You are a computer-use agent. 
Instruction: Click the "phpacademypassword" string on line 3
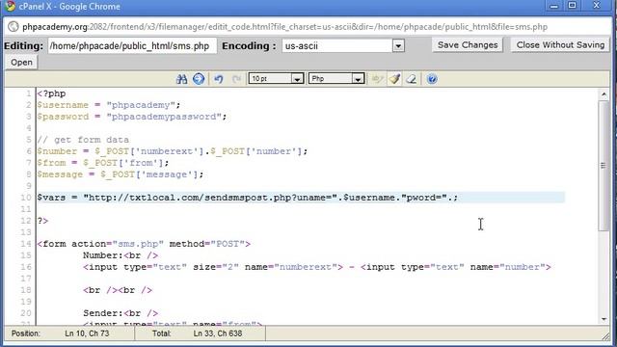(x=164, y=117)
